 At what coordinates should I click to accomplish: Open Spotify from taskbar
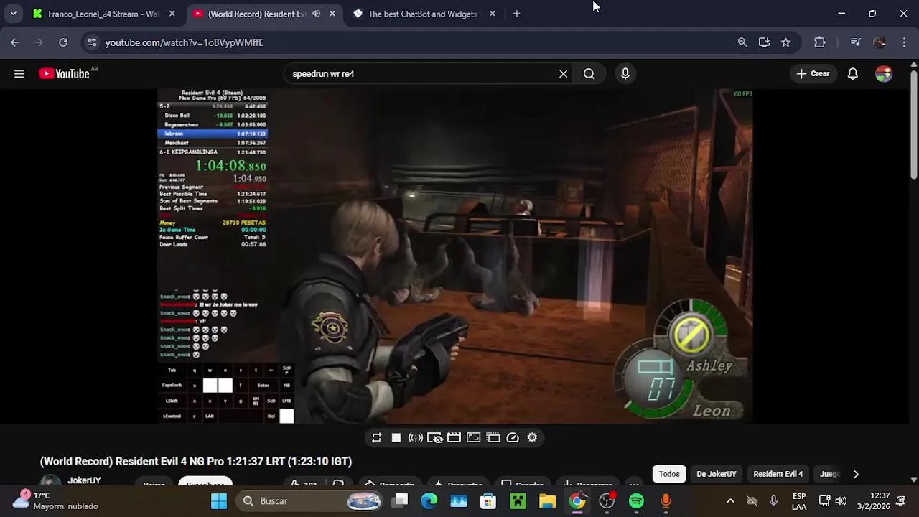[x=636, y=500]
